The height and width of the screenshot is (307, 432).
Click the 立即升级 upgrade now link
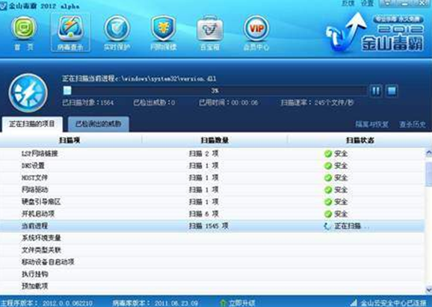click(x=241, y=303)
